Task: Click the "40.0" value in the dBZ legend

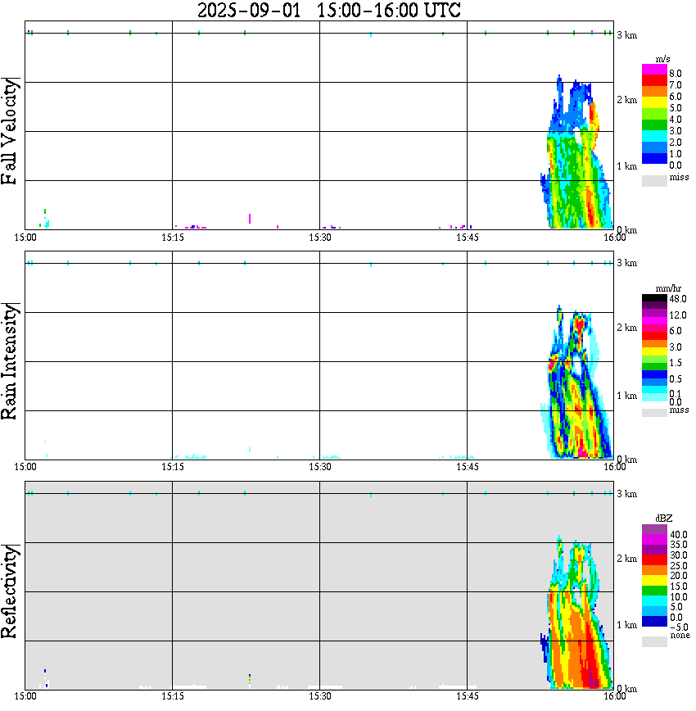Action: pos(679,535)
